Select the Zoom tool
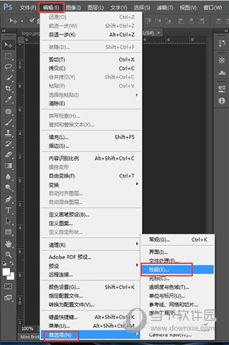 tap(9, 255)
